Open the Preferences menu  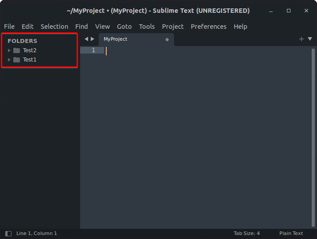(x=209, y=27)
